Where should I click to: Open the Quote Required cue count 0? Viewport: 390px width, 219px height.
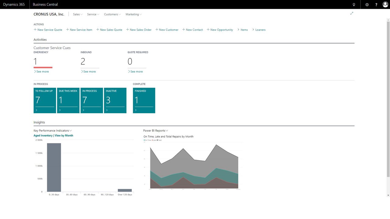pyautogui.click(x=130, y=61)
